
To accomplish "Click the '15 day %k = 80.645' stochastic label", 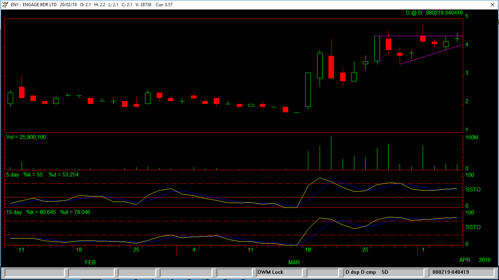I will [x=31, y=212].
